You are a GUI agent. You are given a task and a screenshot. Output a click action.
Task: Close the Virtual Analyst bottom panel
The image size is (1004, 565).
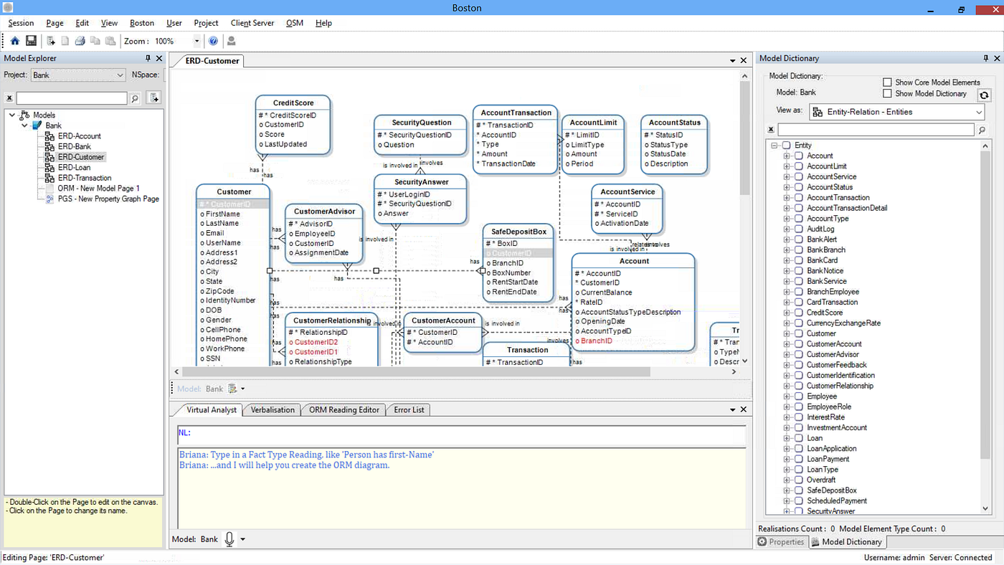(744, 409)
